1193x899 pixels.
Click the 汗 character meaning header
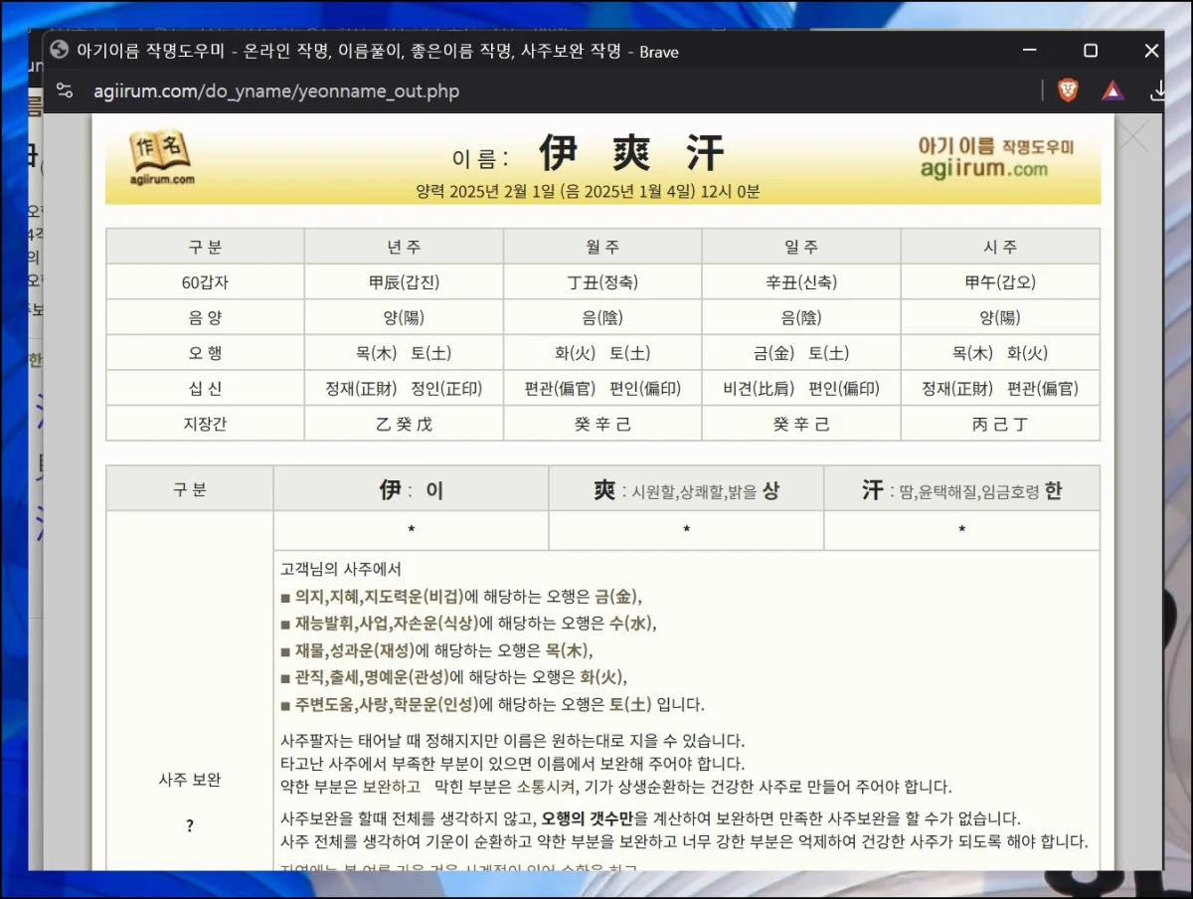961,490
